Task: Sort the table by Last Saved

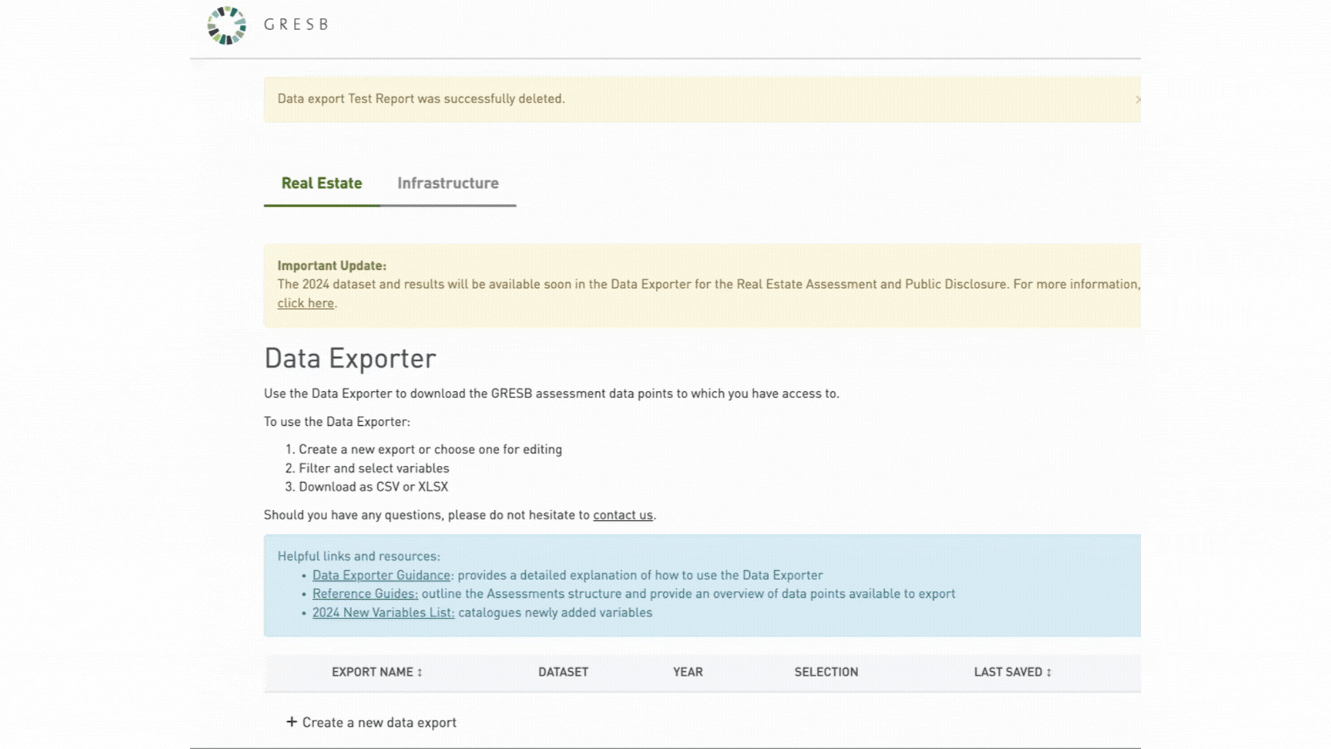Action: point(1012,672)
